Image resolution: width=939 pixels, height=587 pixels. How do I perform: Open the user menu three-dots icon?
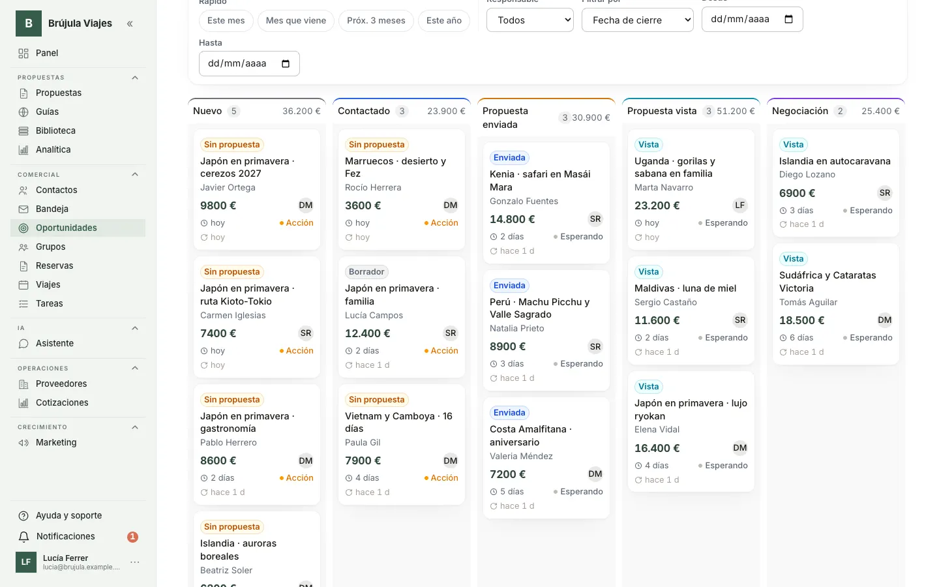[x=135, y=562]
